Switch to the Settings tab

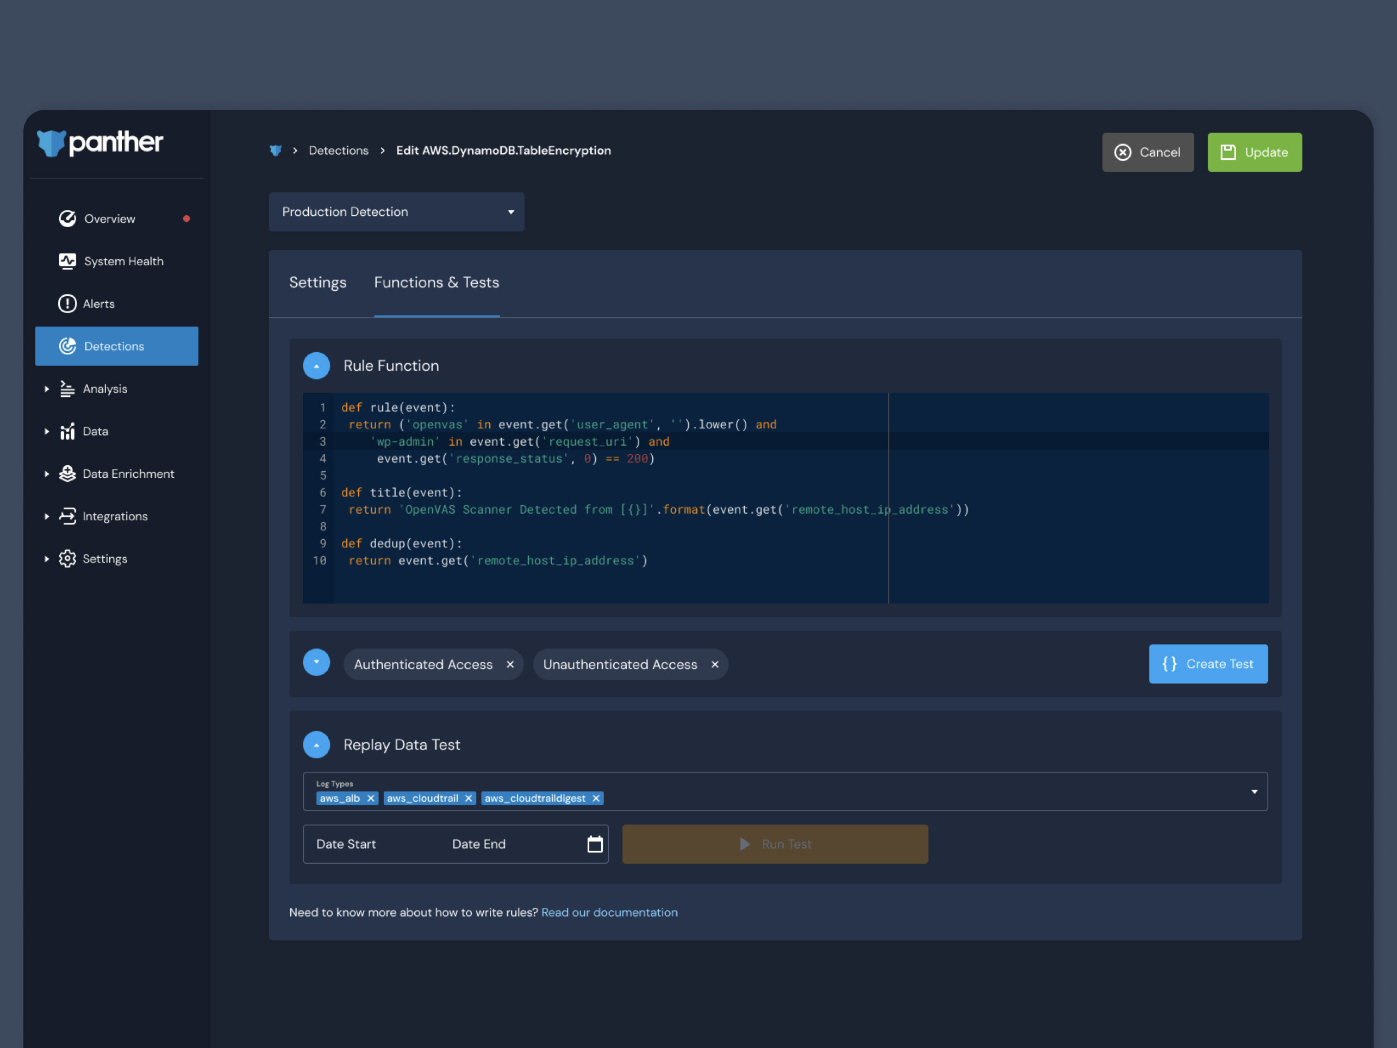tap(317, 282)
